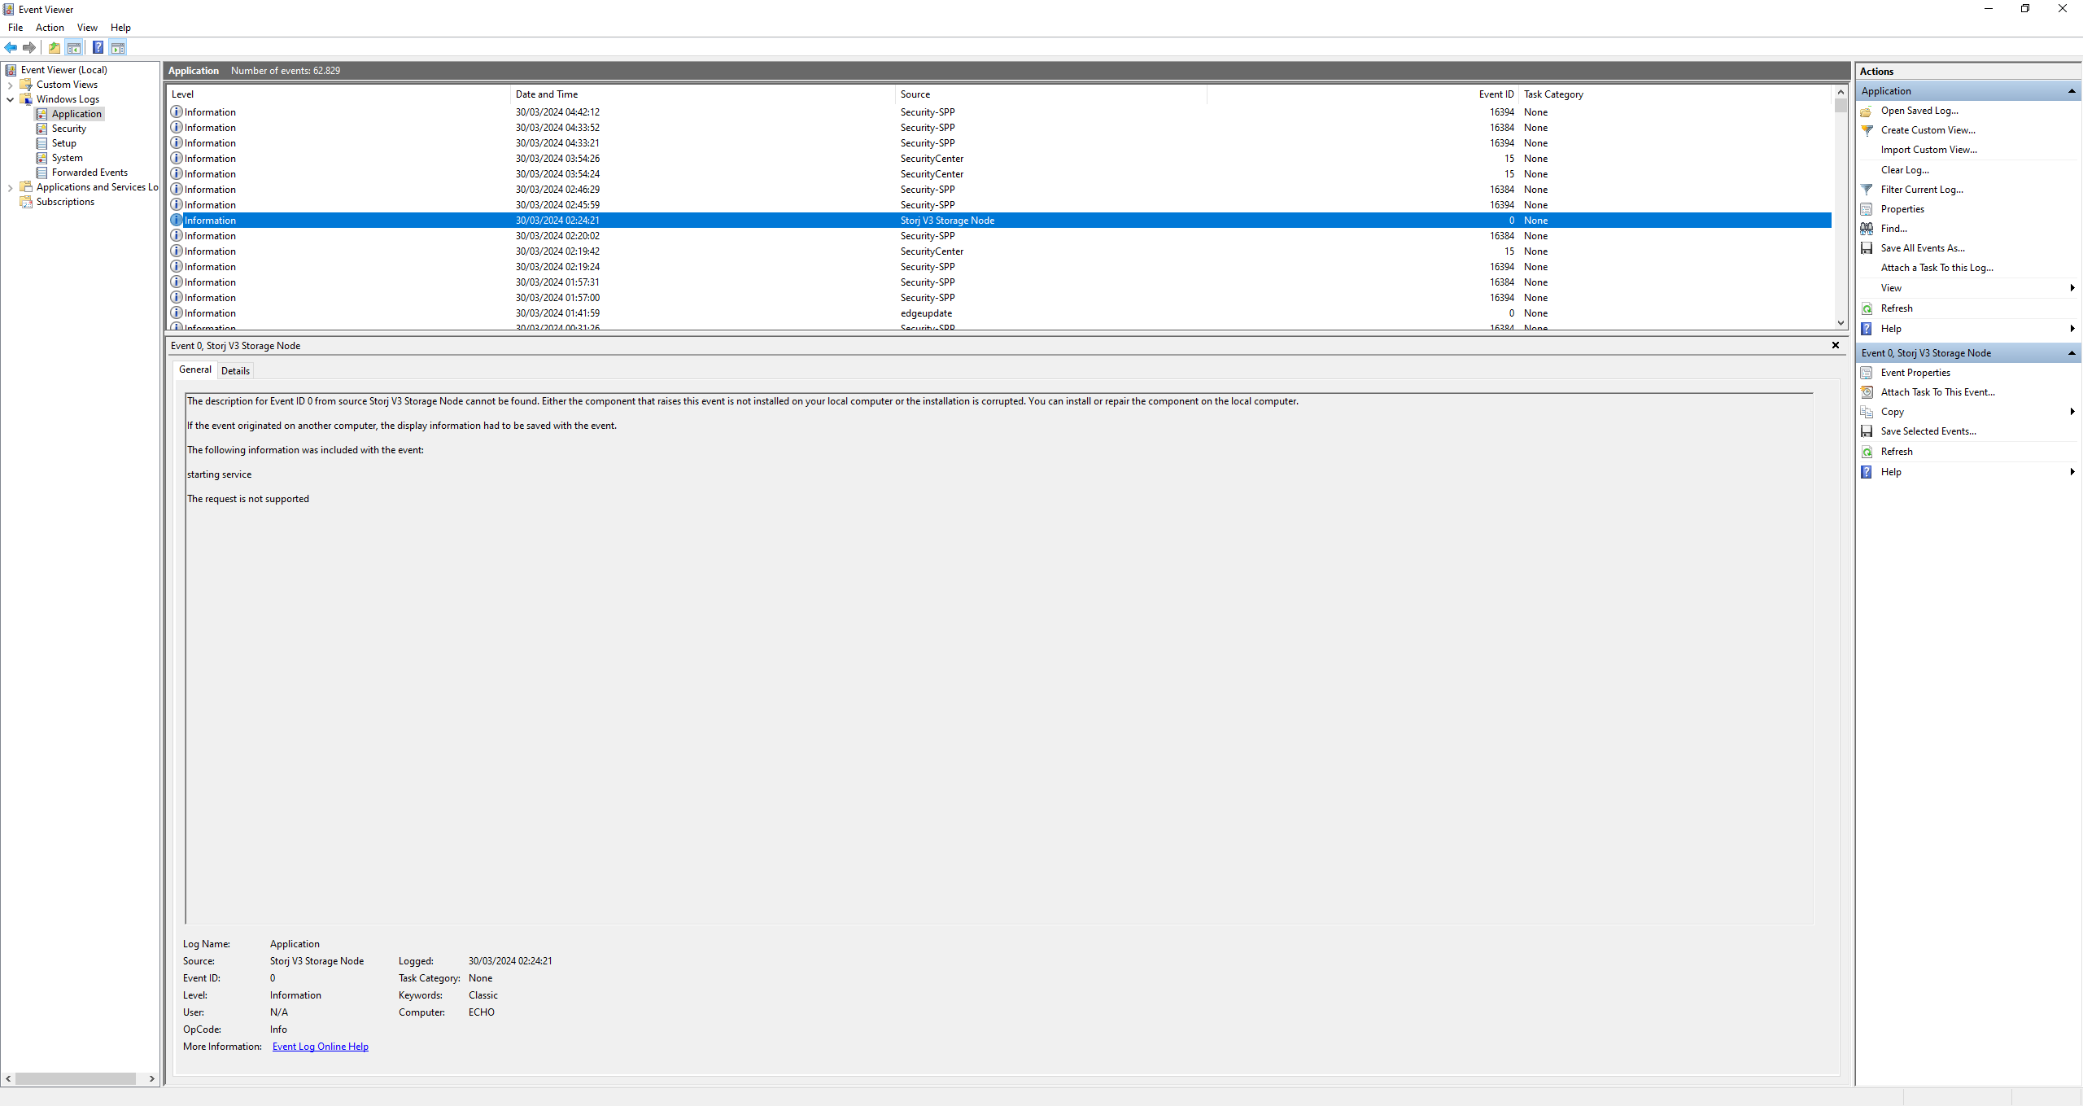The width and height of the screenshot is (2083, 1106).
Task: Switch to the Details tab
Action: pos(235,371)
